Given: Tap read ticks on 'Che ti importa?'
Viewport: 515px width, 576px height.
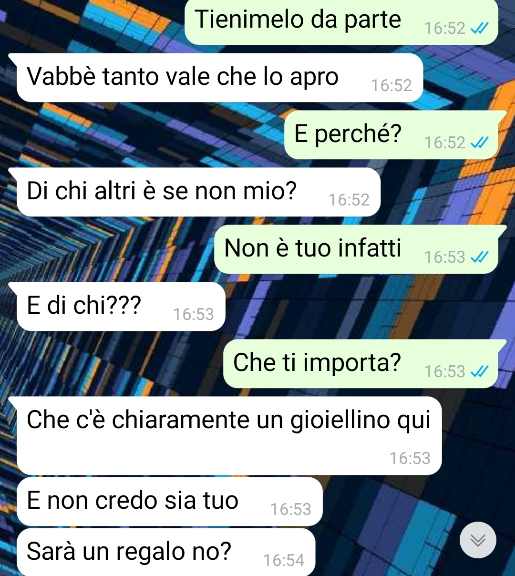Looking at the screenshot, I should pyautogui.click(x=479, y=371).
